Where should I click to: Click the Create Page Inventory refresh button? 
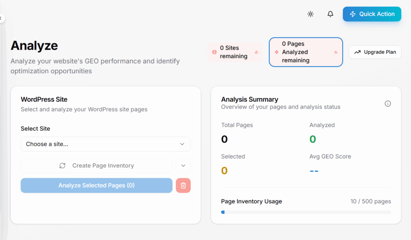click(97, 165)
